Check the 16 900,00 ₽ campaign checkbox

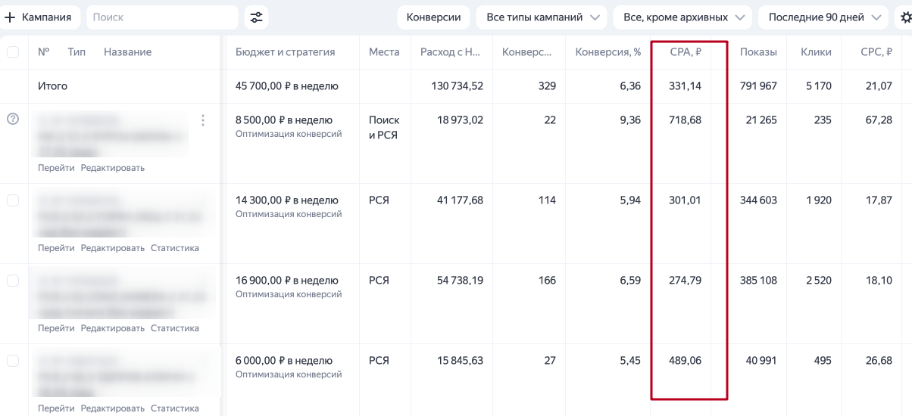(13, 281)
